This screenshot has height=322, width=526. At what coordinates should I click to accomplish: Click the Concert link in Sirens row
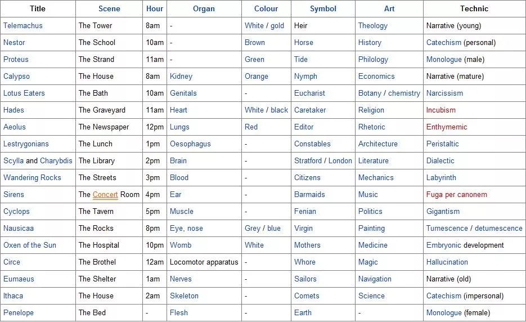point(105,194)
